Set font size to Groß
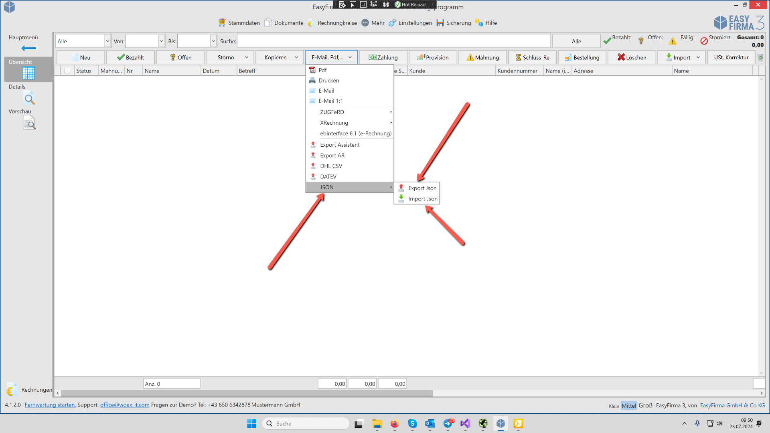The image size is (770, 433). click(x=645, y=405)
